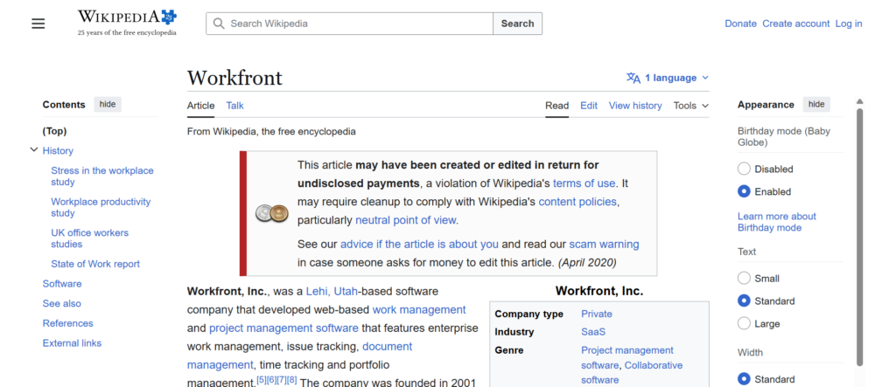Collapse the History section in Contents
Viewport: 896px width, 387px height.
tap(34, 150)
